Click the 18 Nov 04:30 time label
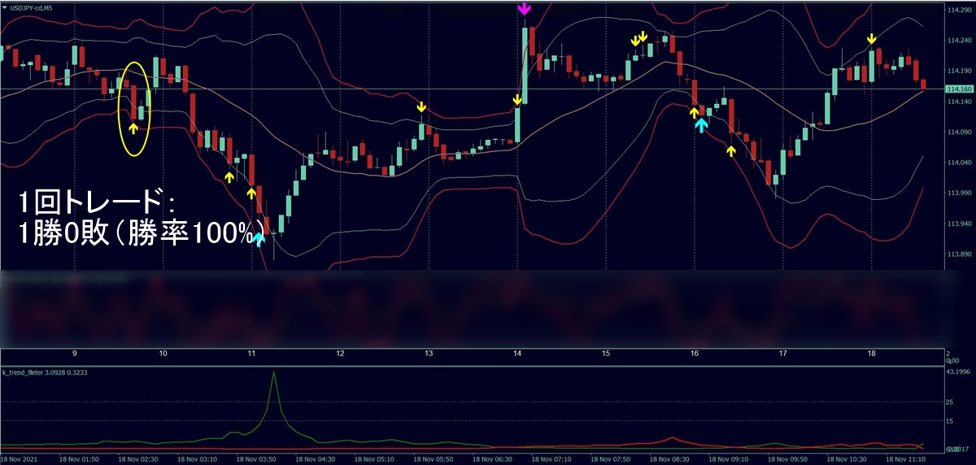The width and height of the screenshot is (976, 465). 316,458
